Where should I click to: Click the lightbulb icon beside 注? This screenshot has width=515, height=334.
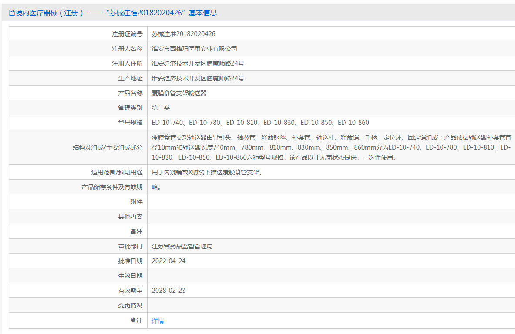[133, 321]
